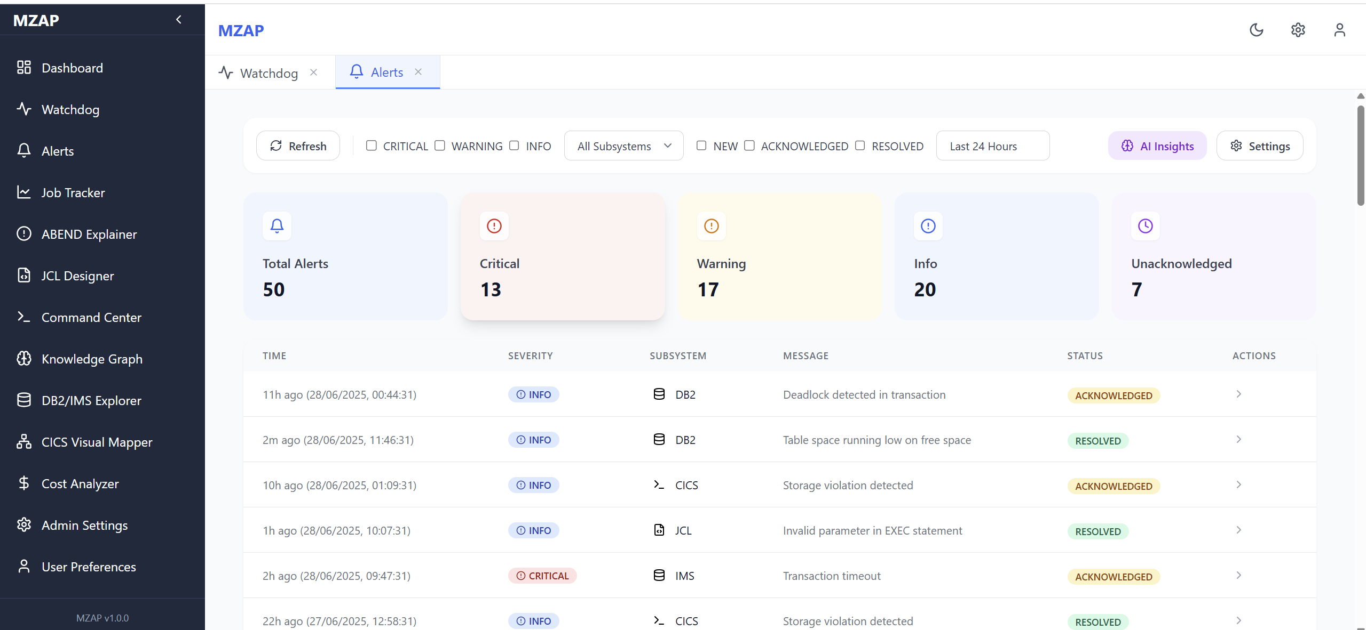
Task: Open Knowledge Graph from sidebar
Action: click(92, 359)
